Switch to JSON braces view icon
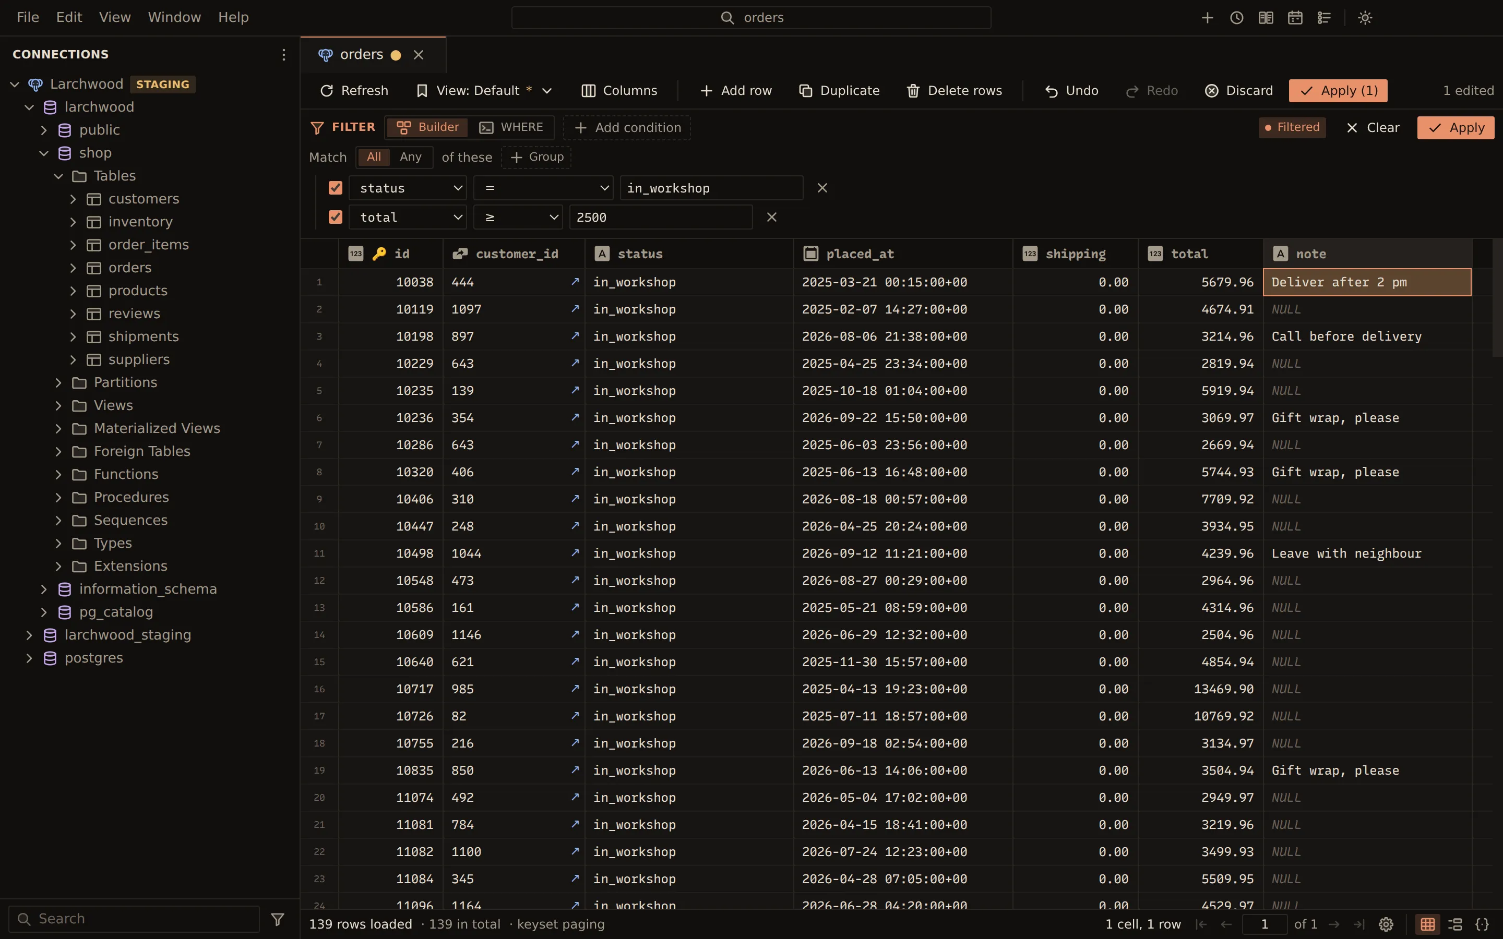This screenshot has height=939, width=1503. pyautogui.click(x=1483, y=924)
